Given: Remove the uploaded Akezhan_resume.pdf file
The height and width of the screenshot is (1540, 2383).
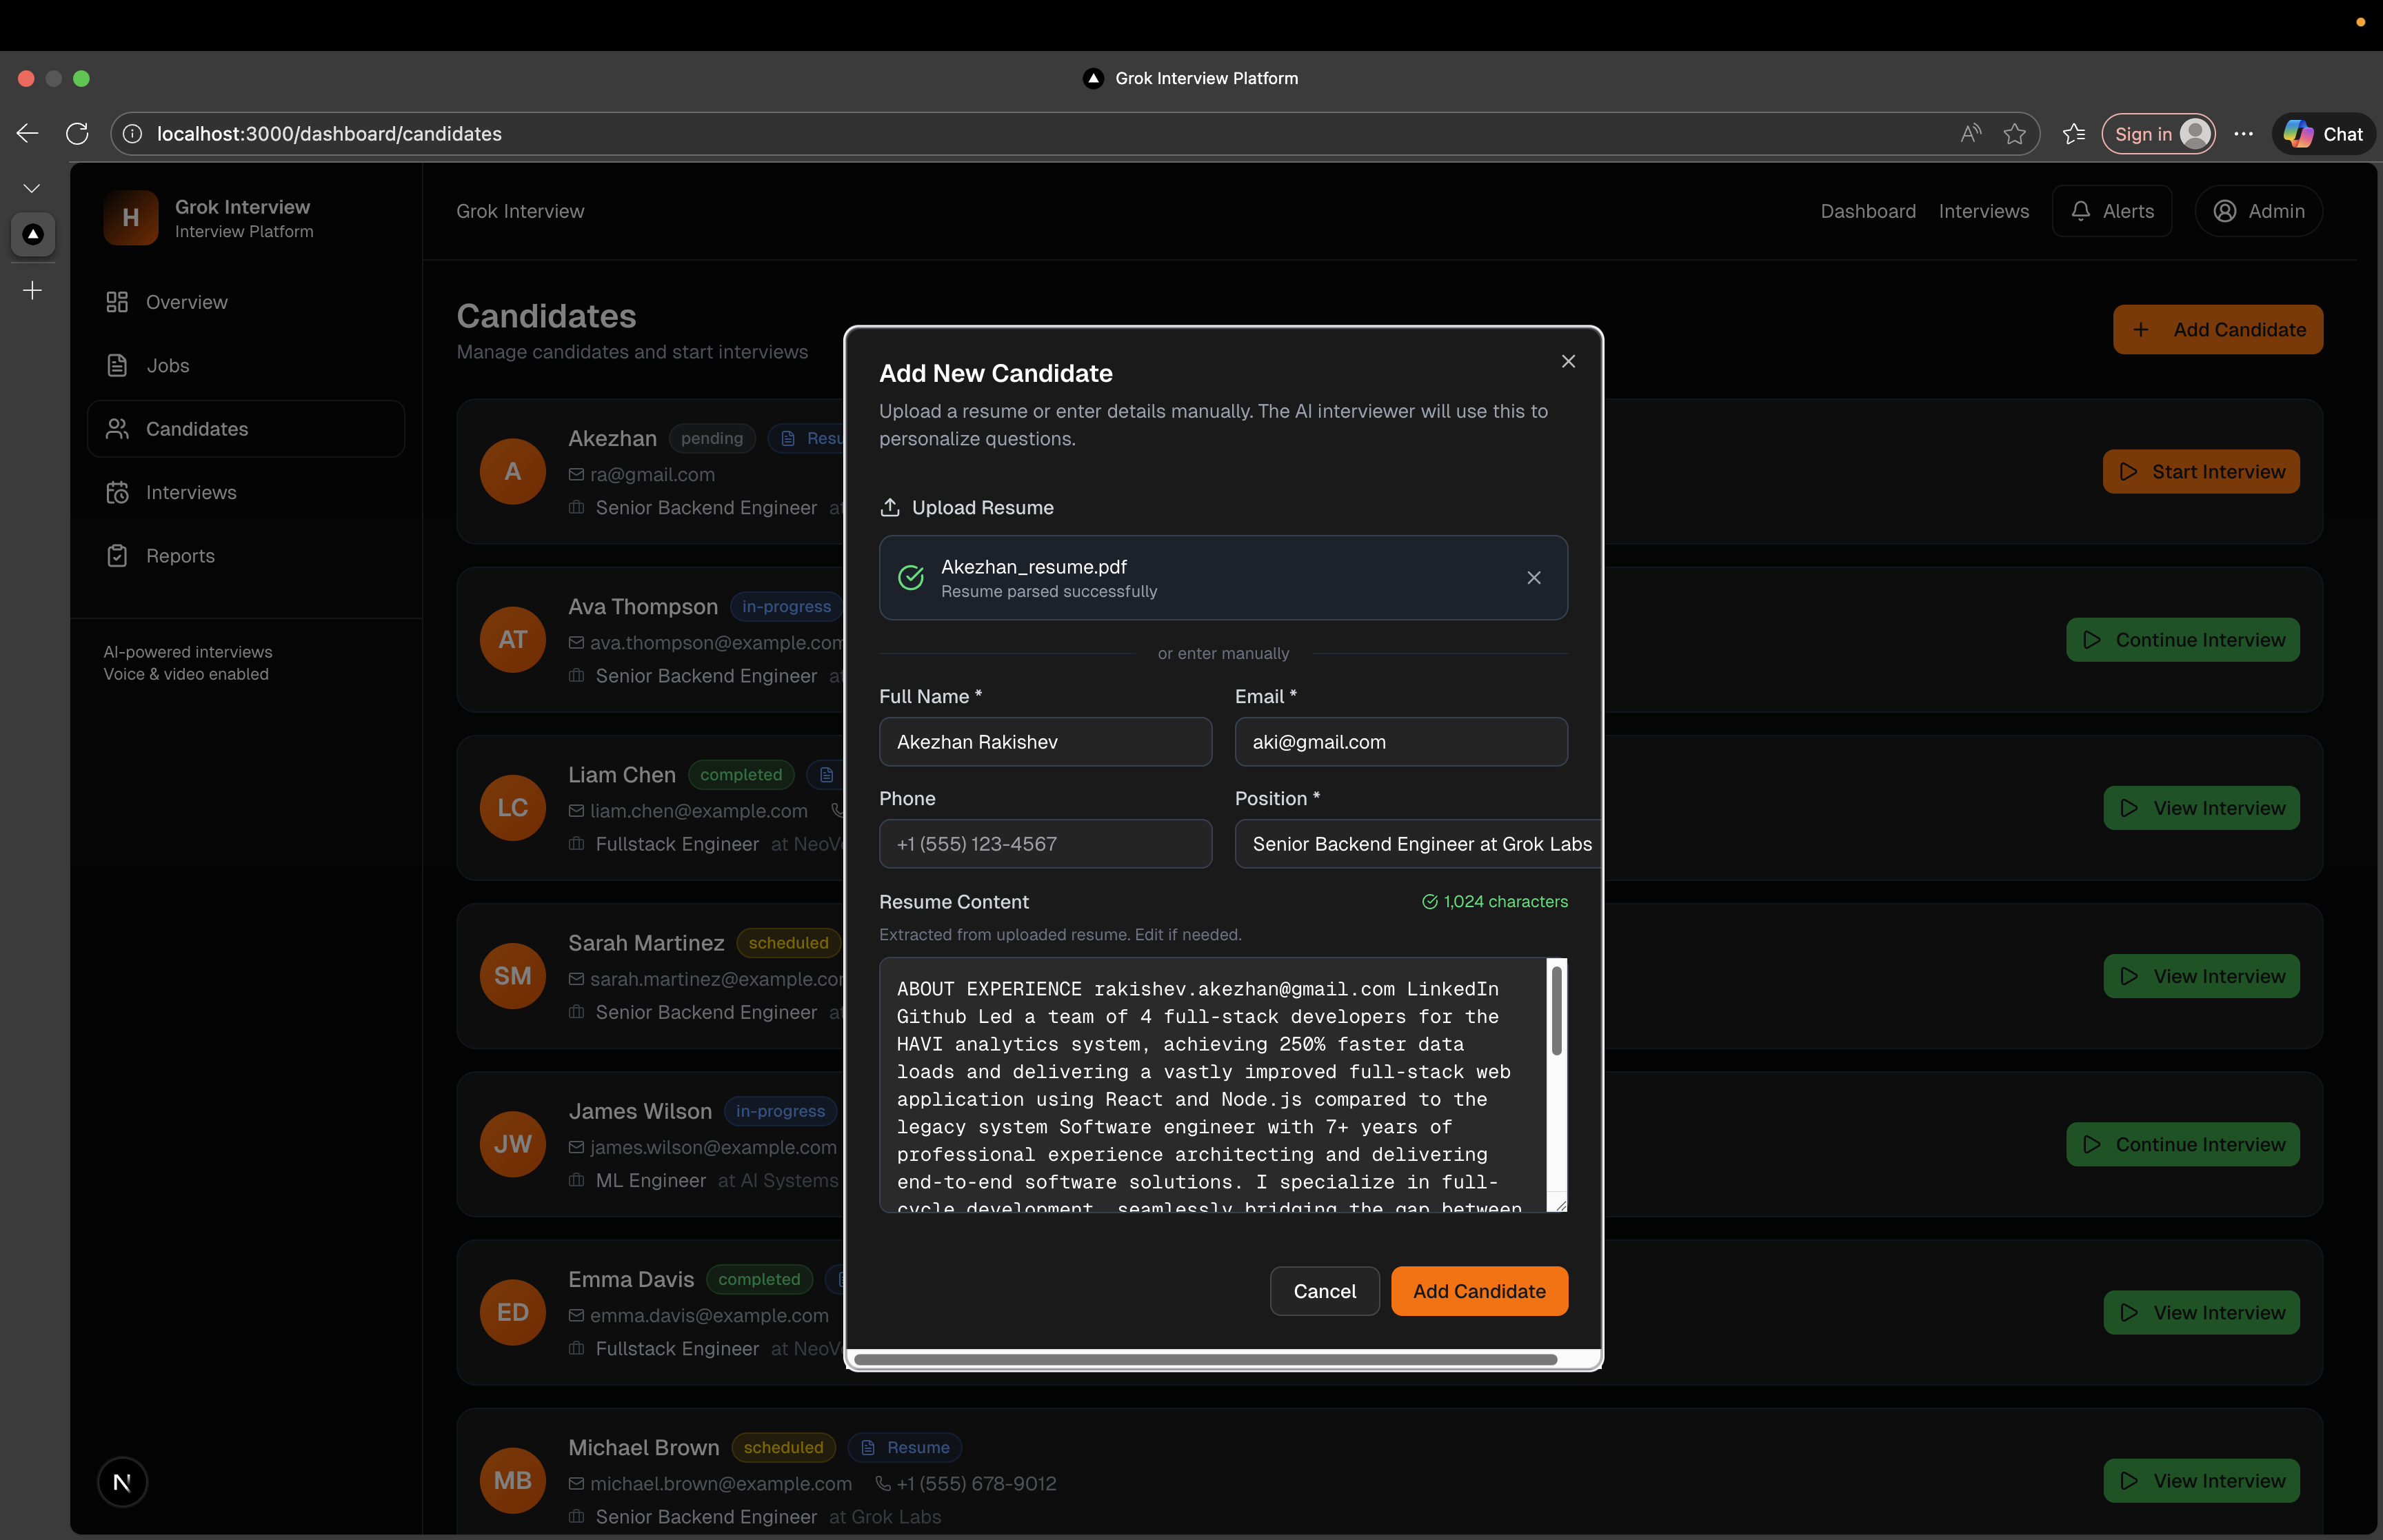Looking at the screenshot, I should coord(1533,578).
